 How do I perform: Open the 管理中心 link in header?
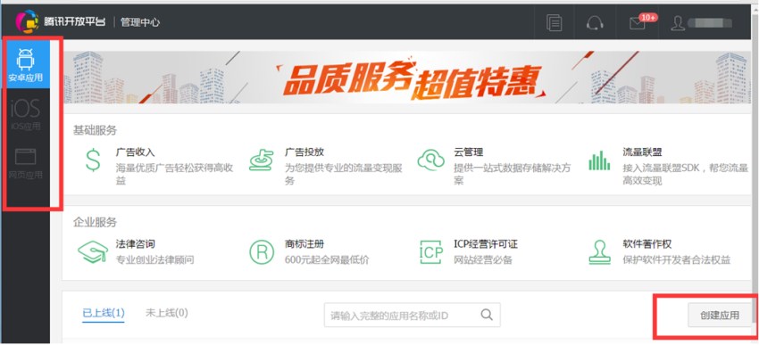pyautogui.click(x=140, y=22)
